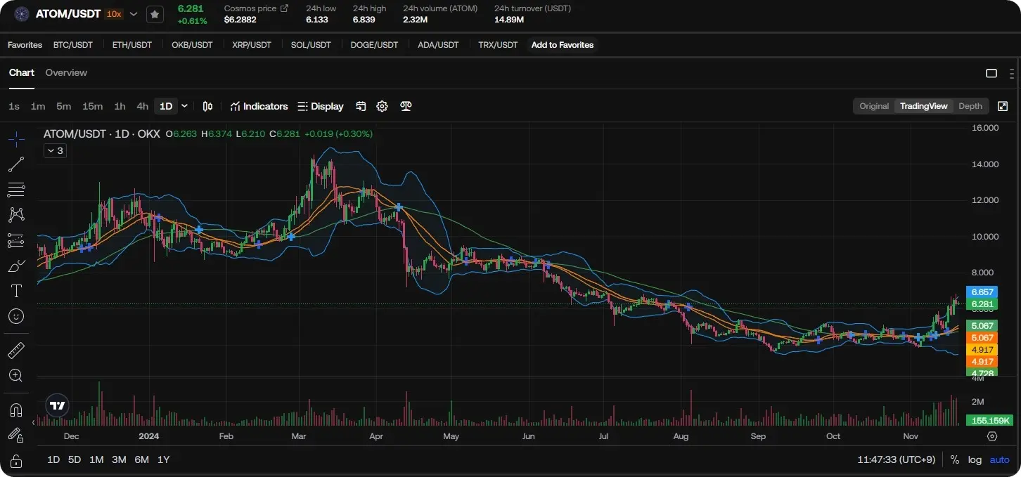Click the balance scale compare icon
Screen dimensions: 1021x477
[406, 106]
